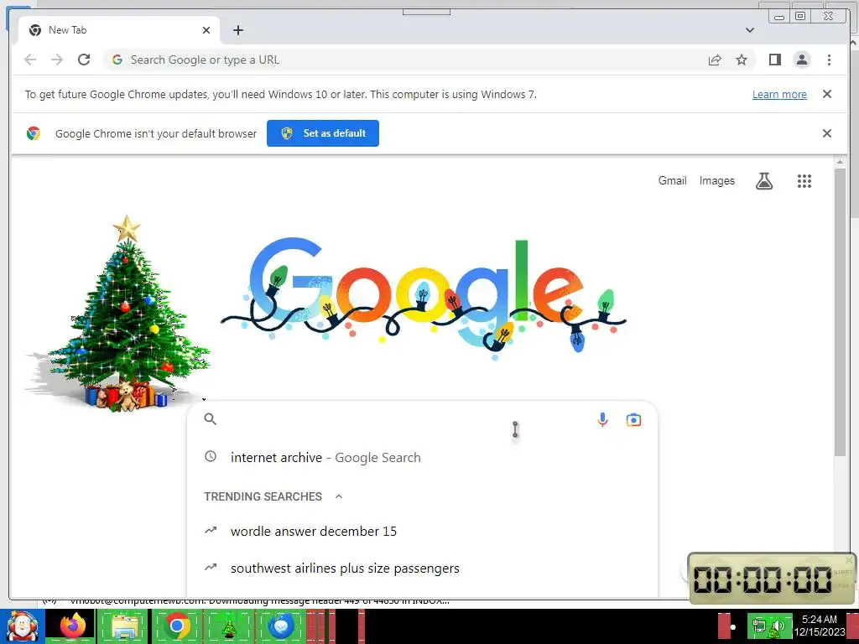Click the Set as default button

click(323, 133)
